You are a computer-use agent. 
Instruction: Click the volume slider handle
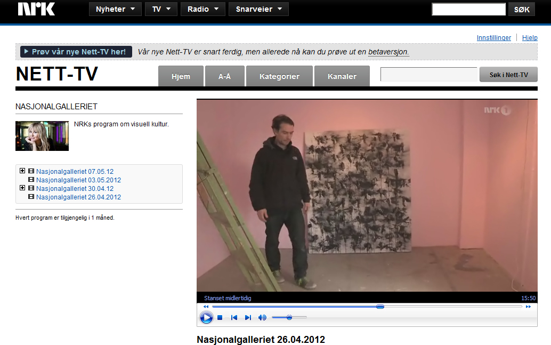click(x=289, y=318)
